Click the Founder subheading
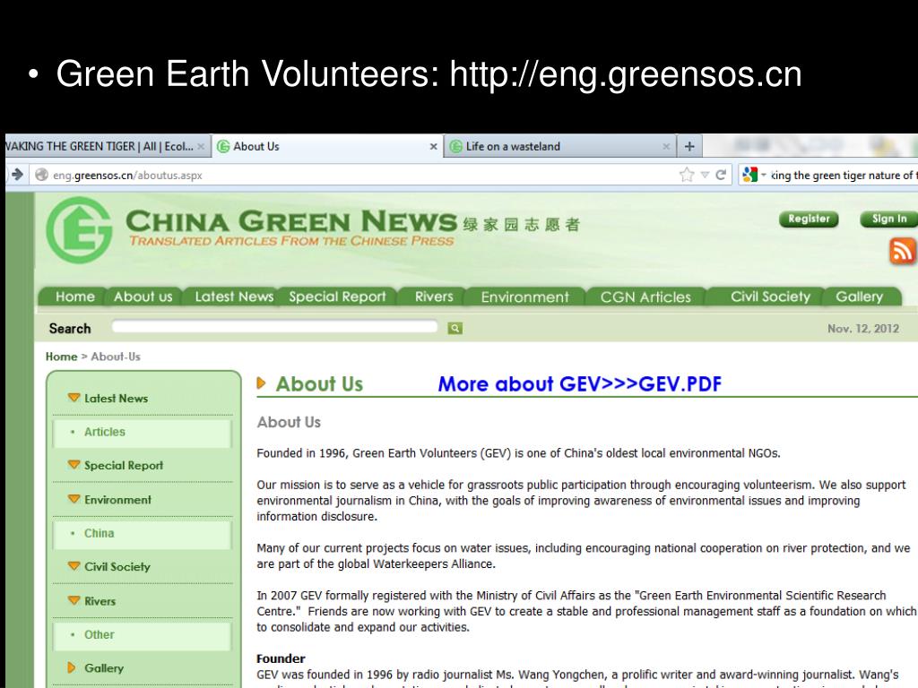The image size is (918, 688). 281,658
